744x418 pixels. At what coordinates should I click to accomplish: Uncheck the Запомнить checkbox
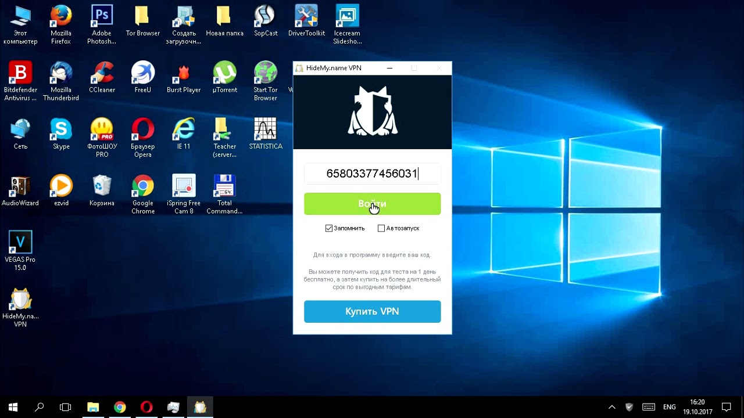point(329,228)
